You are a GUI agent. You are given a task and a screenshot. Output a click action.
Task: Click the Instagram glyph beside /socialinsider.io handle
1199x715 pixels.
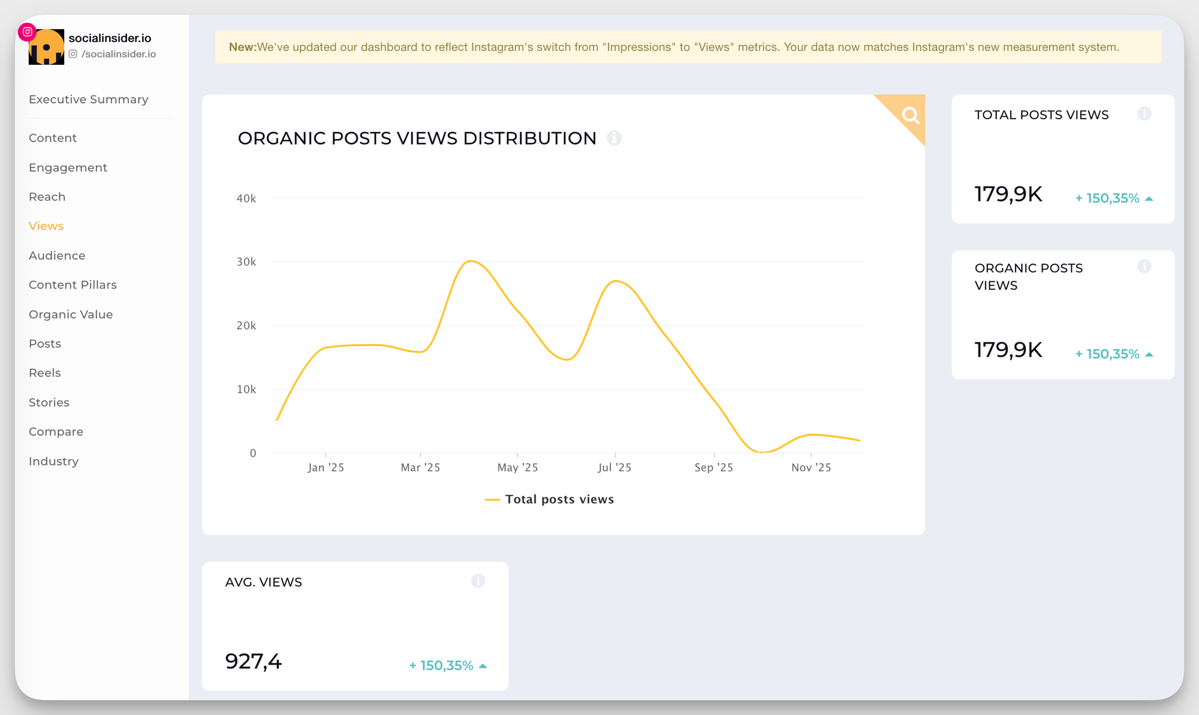74,54
